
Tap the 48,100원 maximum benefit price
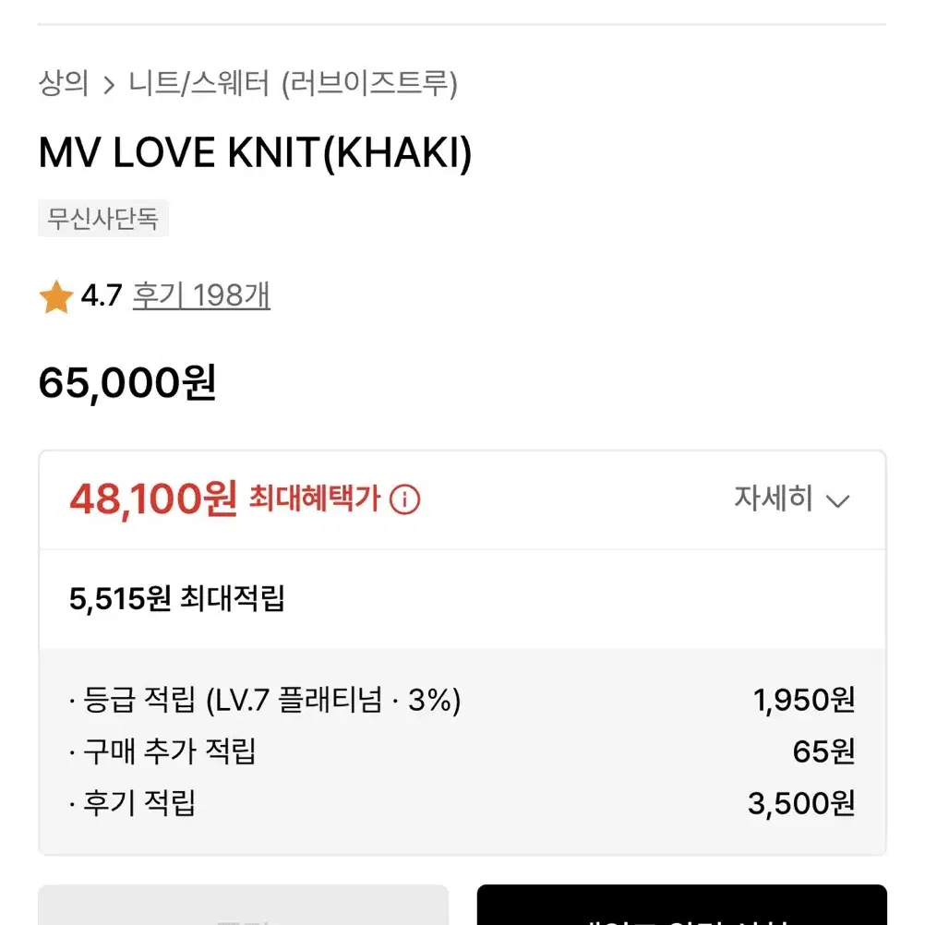(153, 499)
